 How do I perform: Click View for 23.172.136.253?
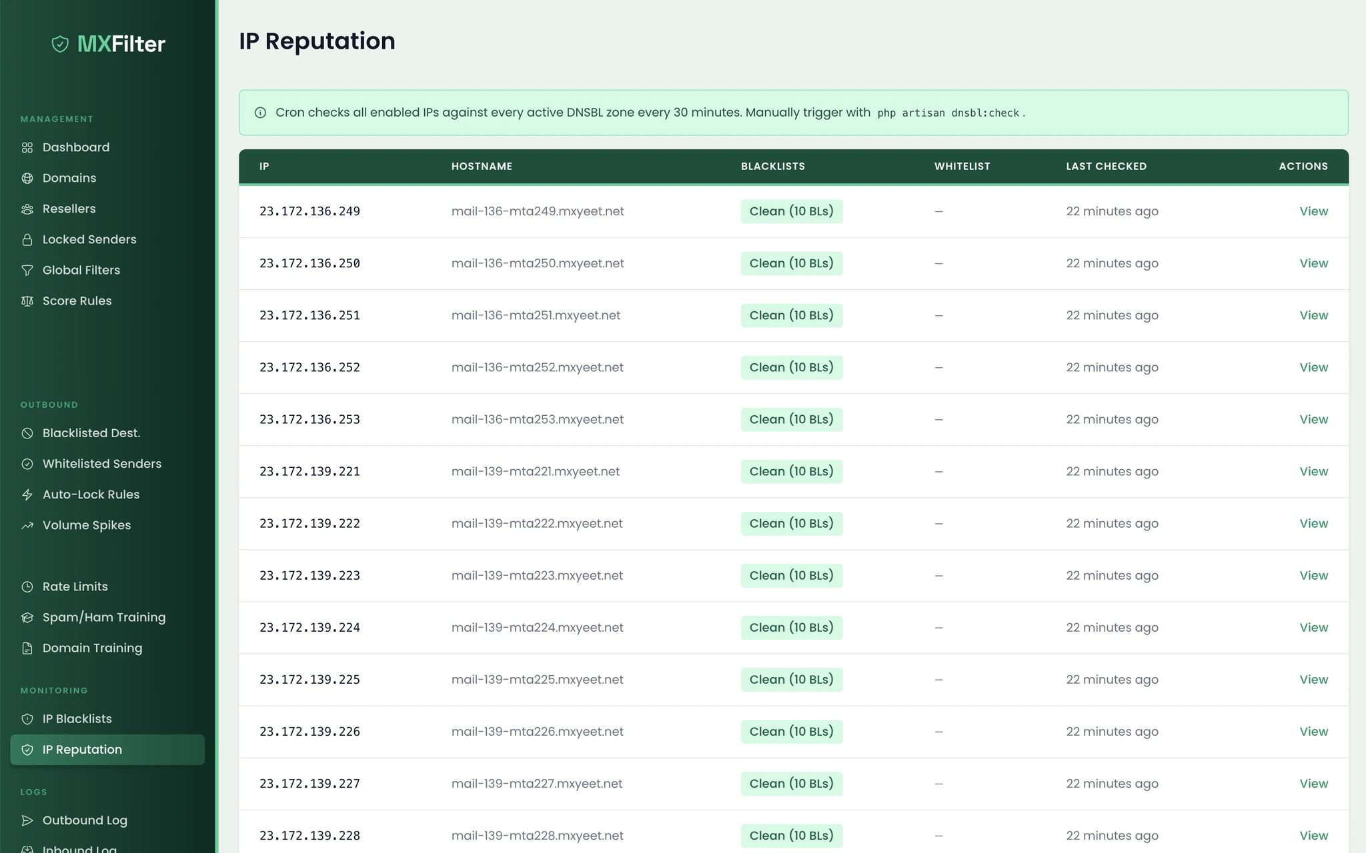(1313, 419)
